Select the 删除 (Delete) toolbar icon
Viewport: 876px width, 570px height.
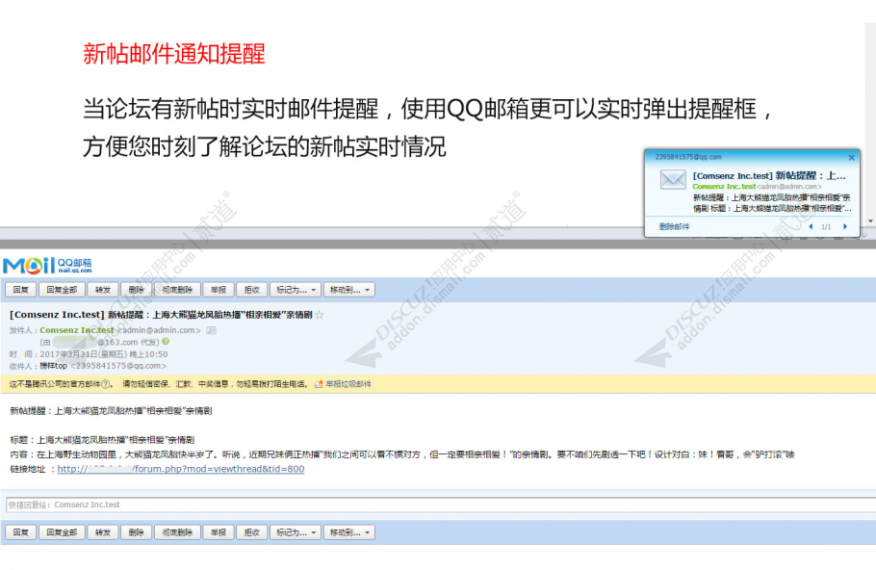136,289
